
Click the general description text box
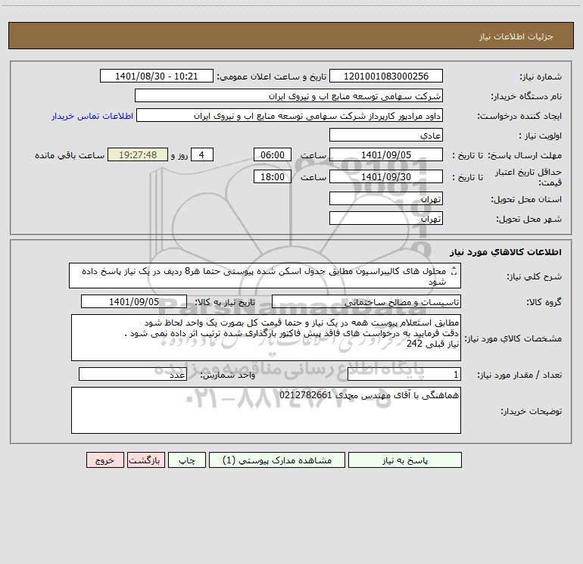click(x=265, y=276)
